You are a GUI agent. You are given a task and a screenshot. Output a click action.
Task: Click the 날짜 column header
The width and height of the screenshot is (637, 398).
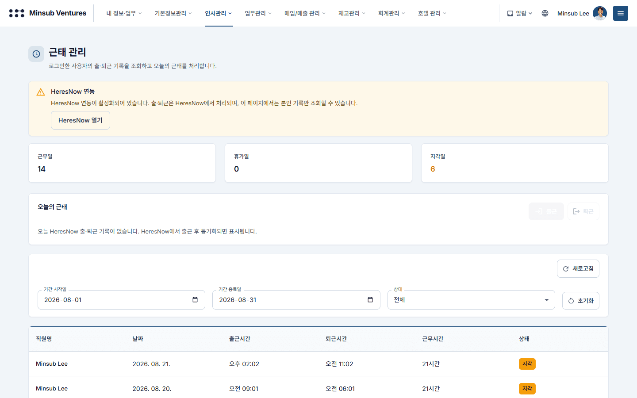point(138,339)
